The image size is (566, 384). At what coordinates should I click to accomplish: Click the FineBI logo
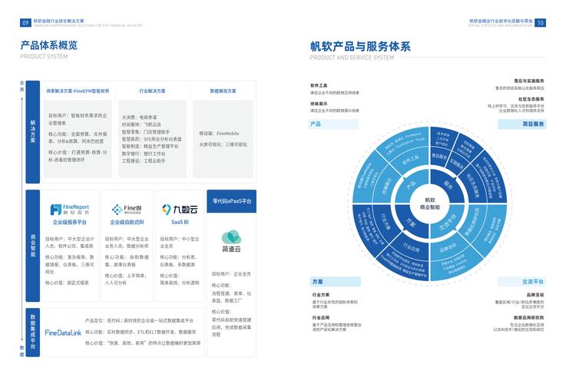127,210
